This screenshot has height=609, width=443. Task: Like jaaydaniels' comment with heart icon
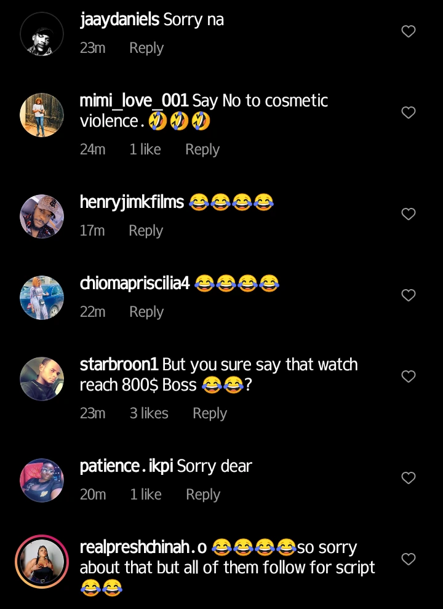[x=409, y=31]
